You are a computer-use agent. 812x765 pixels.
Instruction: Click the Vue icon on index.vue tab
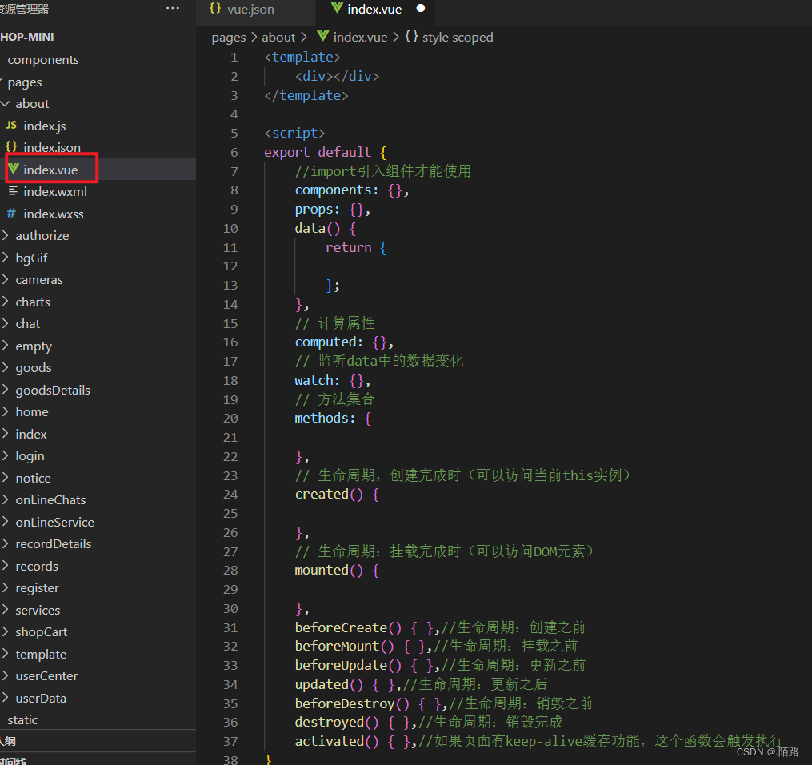point(337,8)
